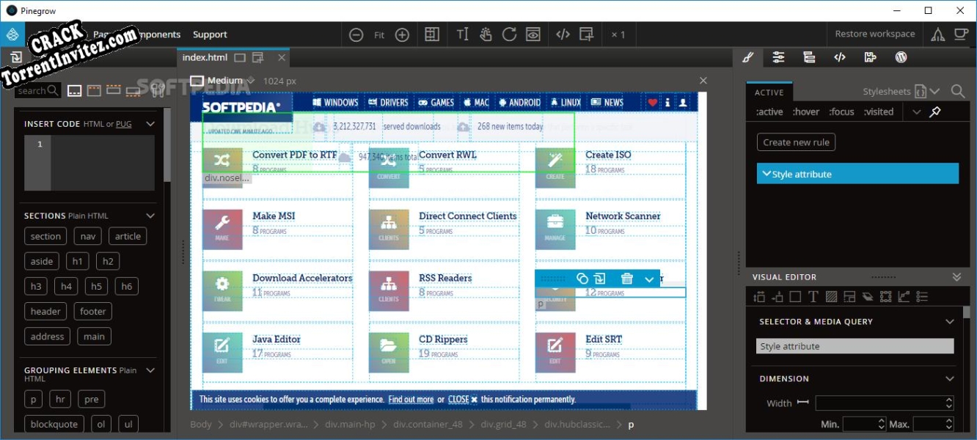Collapse the SECTIONS group in the sidebar
Image resolution: width=977 pixels, height=440 pixels.
click(150, 215)
